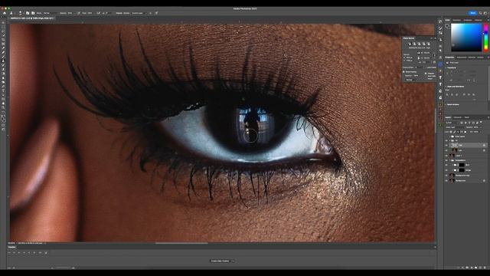
Task: Collapse the Quick Actions section
Action: (446, 104)
